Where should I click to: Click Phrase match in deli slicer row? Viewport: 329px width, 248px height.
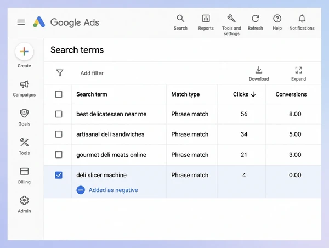click(x=190, y=175)
